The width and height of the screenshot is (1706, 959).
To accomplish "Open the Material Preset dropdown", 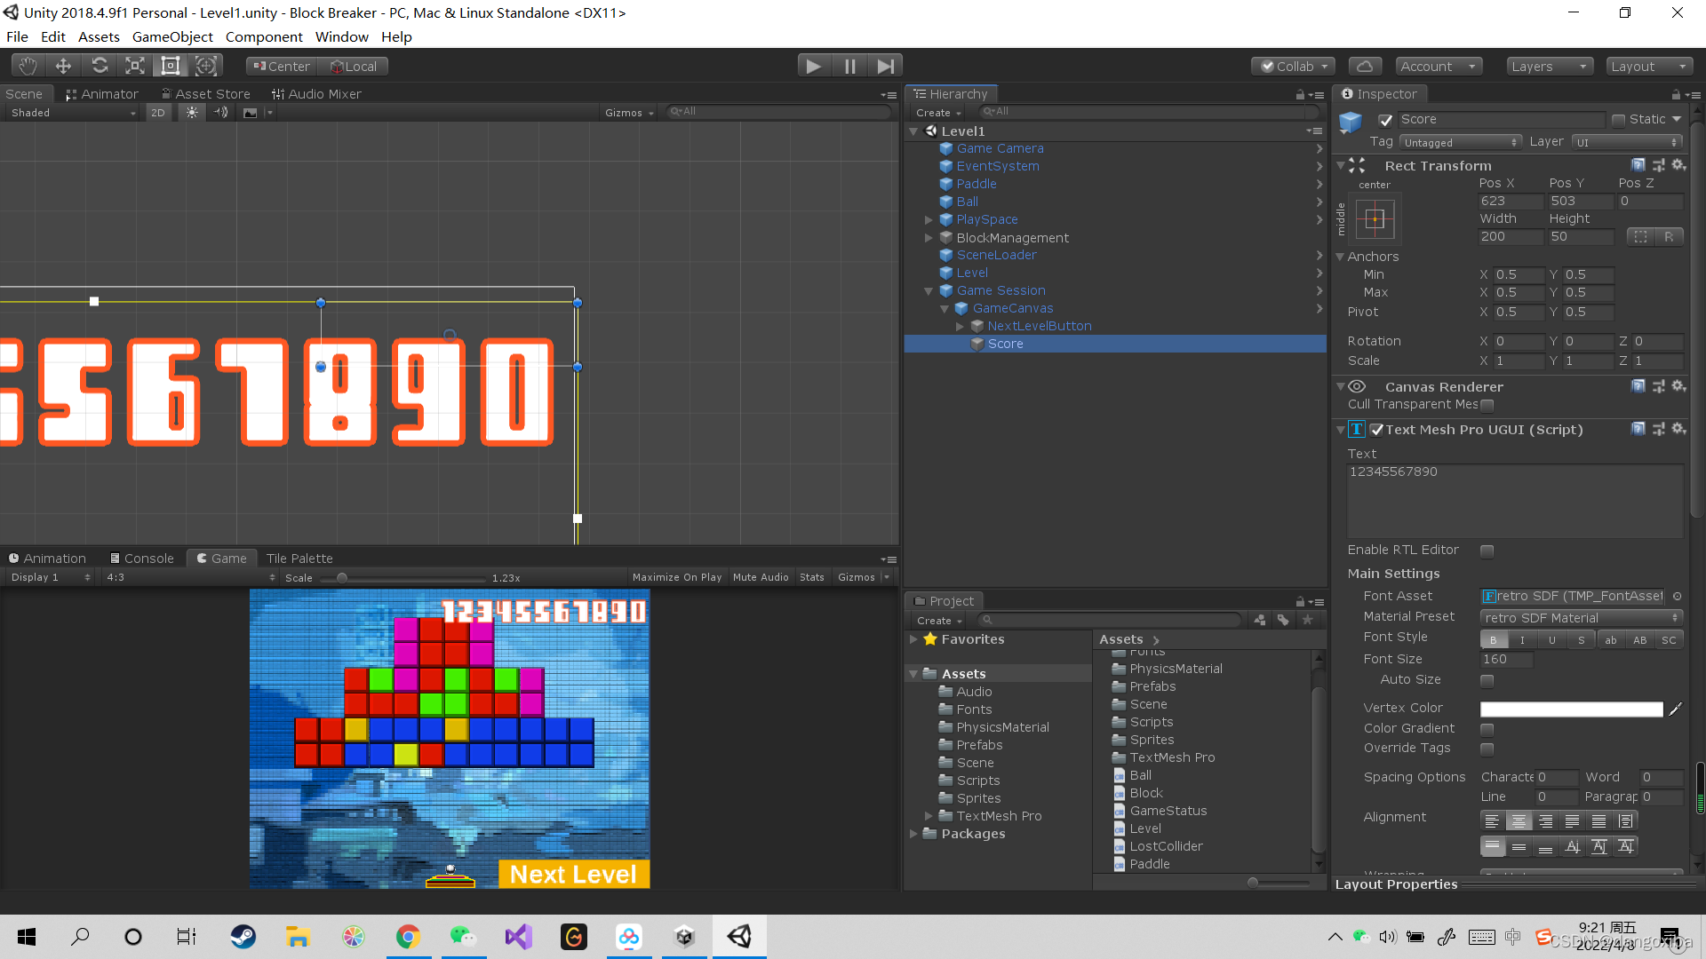I will 1582,618.
